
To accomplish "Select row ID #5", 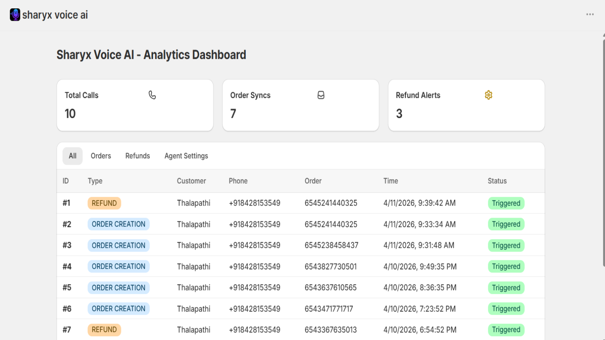I will [67, 288].
